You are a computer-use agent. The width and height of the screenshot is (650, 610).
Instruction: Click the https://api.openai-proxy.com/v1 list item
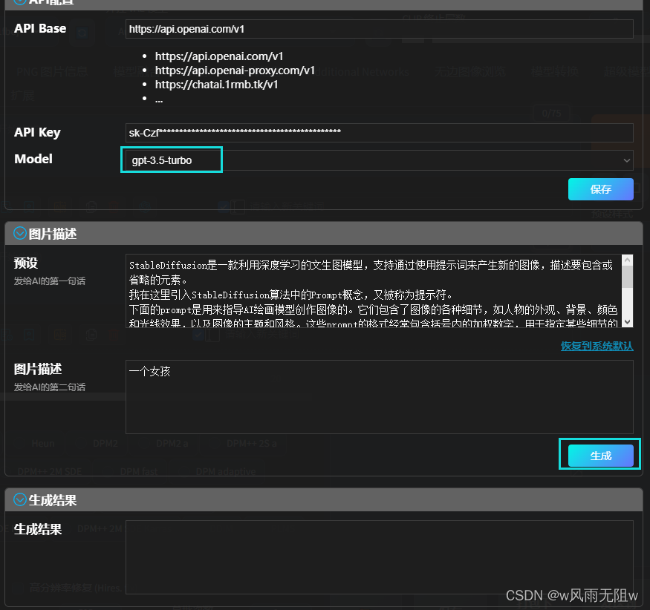pos(235,70)
